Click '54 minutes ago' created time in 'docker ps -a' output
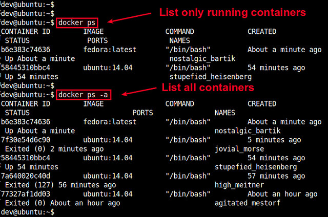Viewport: 328px width, 217px height. (x=276, y=158)
